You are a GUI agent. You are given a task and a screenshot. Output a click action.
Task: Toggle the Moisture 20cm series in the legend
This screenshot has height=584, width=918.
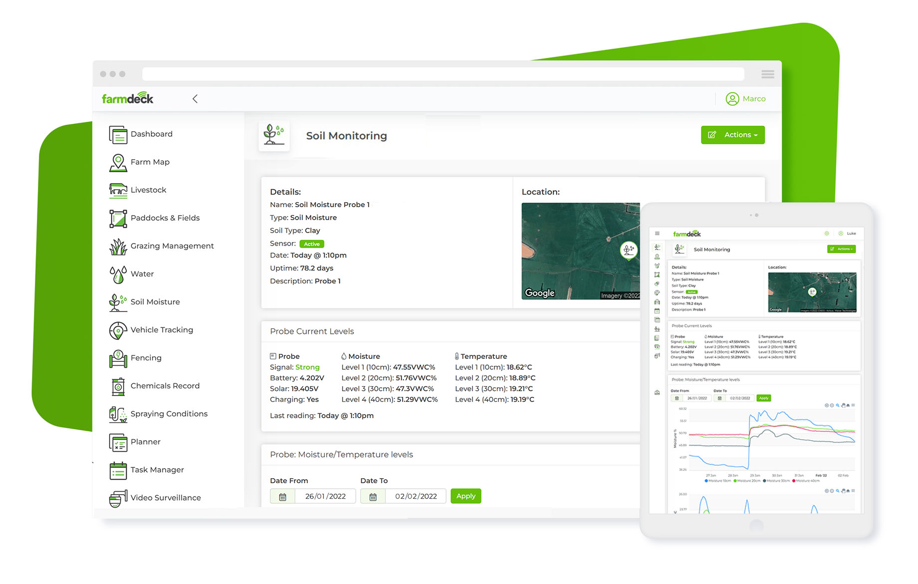pyautogui.click(x=747, y=481)
